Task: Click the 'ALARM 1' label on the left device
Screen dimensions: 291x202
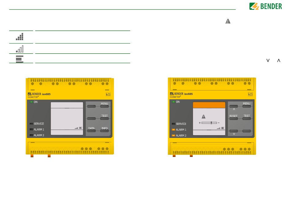Action: click(39, 130)
